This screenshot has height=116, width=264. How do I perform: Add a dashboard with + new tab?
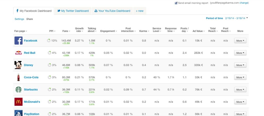[140, 11]
